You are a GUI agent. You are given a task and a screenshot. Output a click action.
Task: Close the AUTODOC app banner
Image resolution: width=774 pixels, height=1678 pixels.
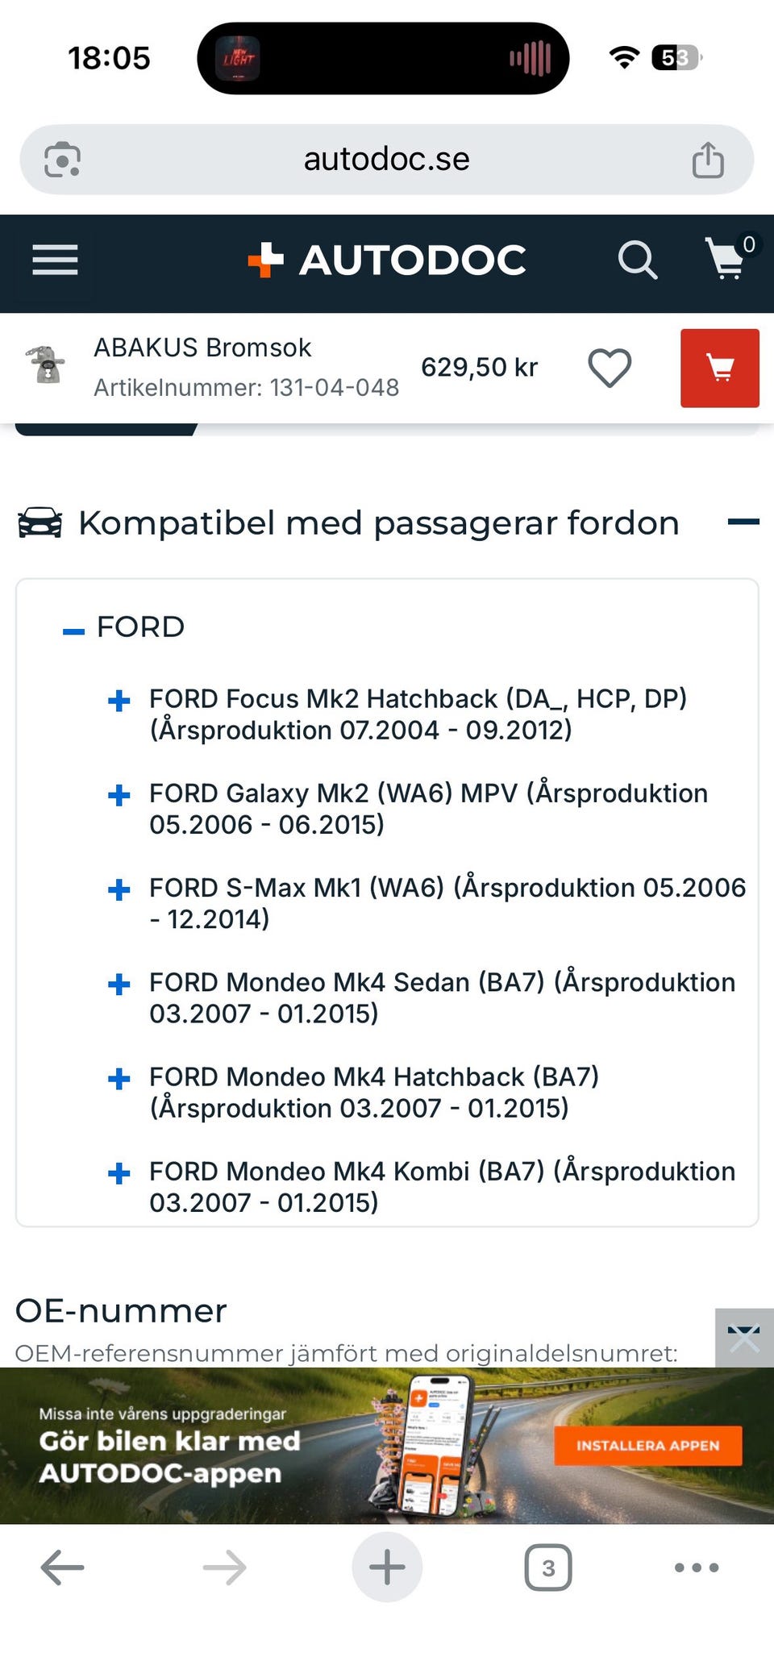click(x=743, y=1338)
